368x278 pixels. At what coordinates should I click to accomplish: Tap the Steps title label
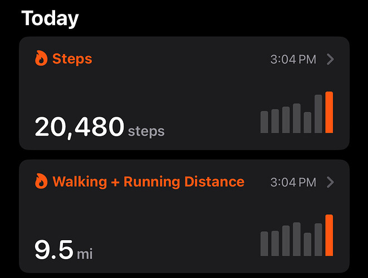(x=72, y=59)
